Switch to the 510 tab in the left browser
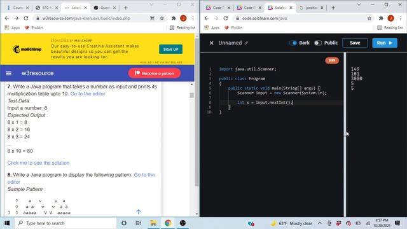407x229 pixels. (x=46, y=8)
